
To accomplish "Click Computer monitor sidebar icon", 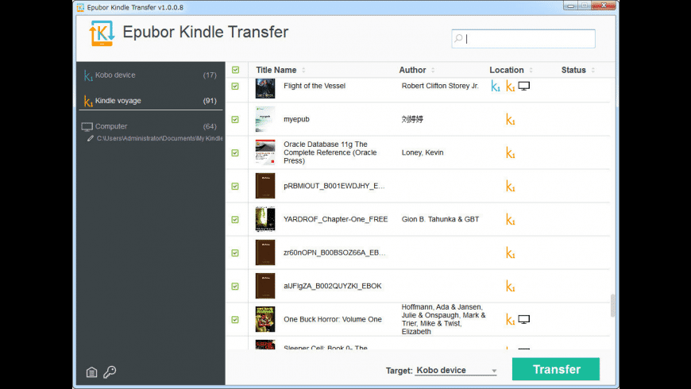I will click(x=87, y=127).
